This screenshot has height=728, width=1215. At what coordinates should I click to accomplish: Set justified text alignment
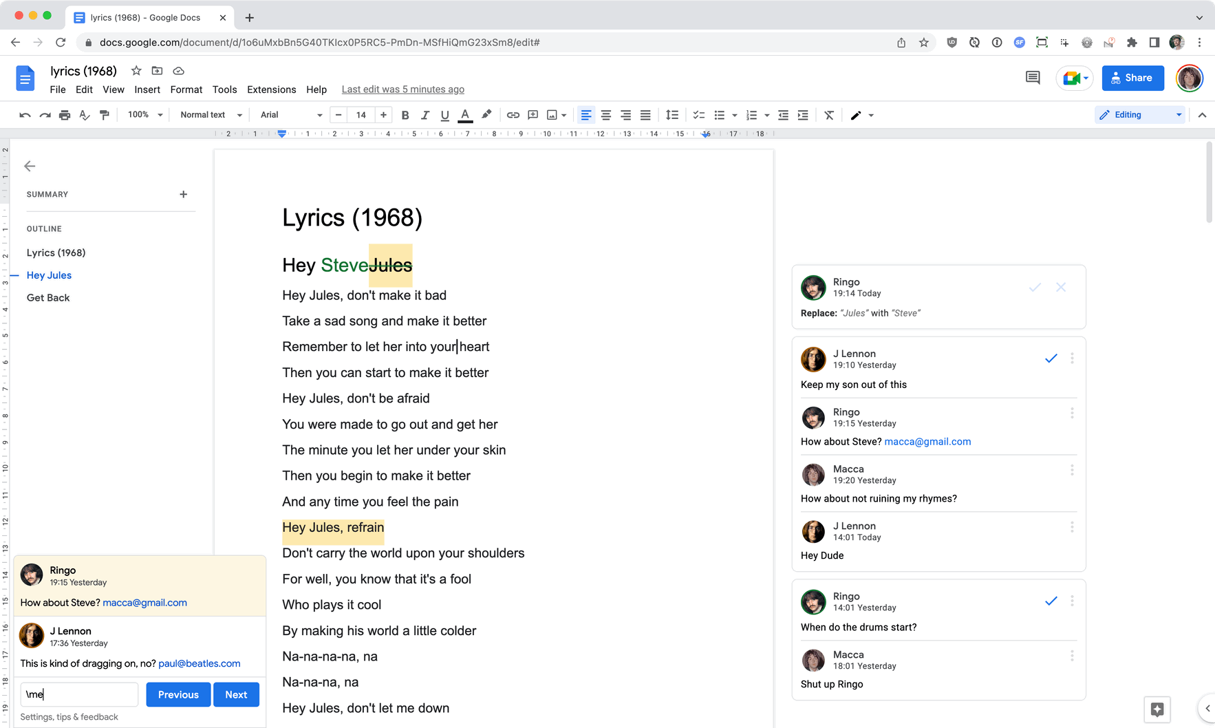tap(645, 115)
